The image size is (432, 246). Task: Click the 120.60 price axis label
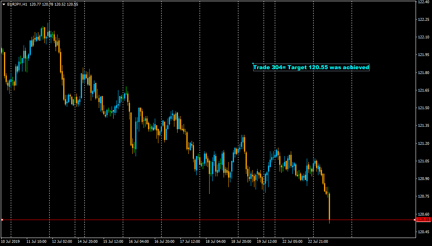424,214
